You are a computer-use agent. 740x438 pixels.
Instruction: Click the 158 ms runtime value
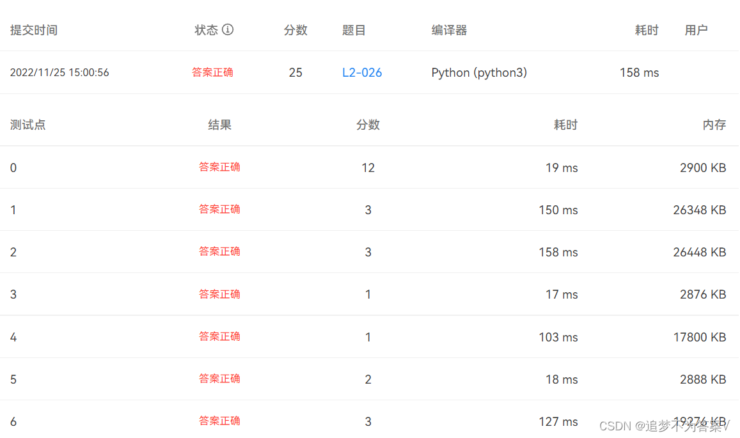click(639, 72)
